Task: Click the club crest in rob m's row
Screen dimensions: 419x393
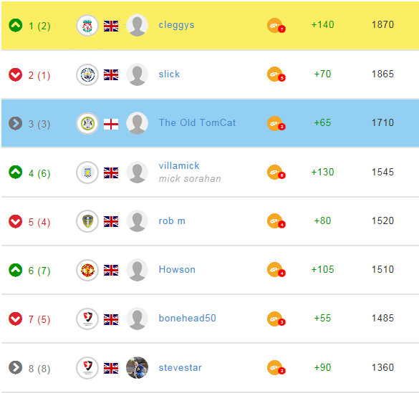Action: click(87, 221)
